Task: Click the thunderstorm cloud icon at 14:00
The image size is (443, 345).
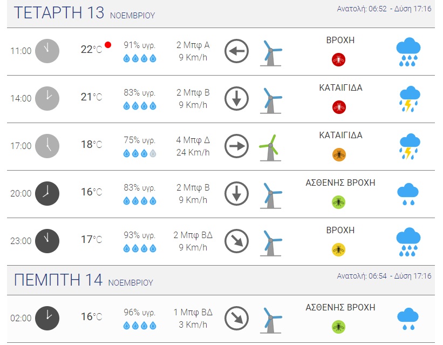Action: coord(408,99)
